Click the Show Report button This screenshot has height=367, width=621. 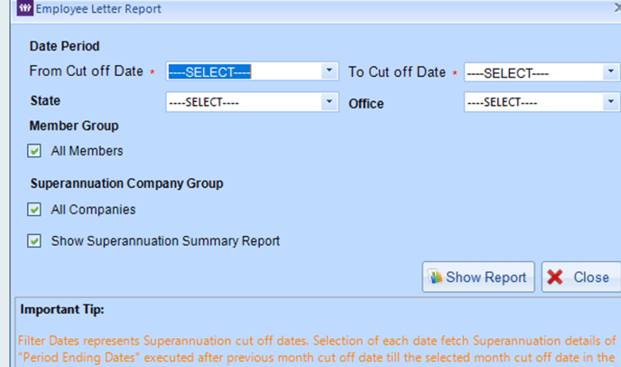point(478,277)
